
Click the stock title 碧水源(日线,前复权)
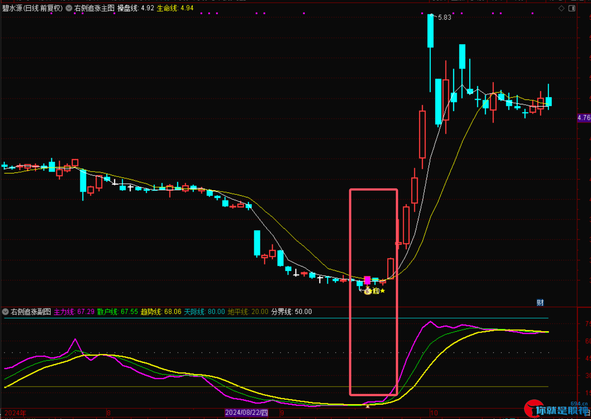tap(33, 8)
